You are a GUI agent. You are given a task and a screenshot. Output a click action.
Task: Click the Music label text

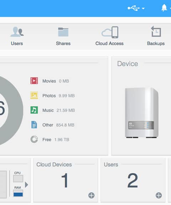coord(48,111)
